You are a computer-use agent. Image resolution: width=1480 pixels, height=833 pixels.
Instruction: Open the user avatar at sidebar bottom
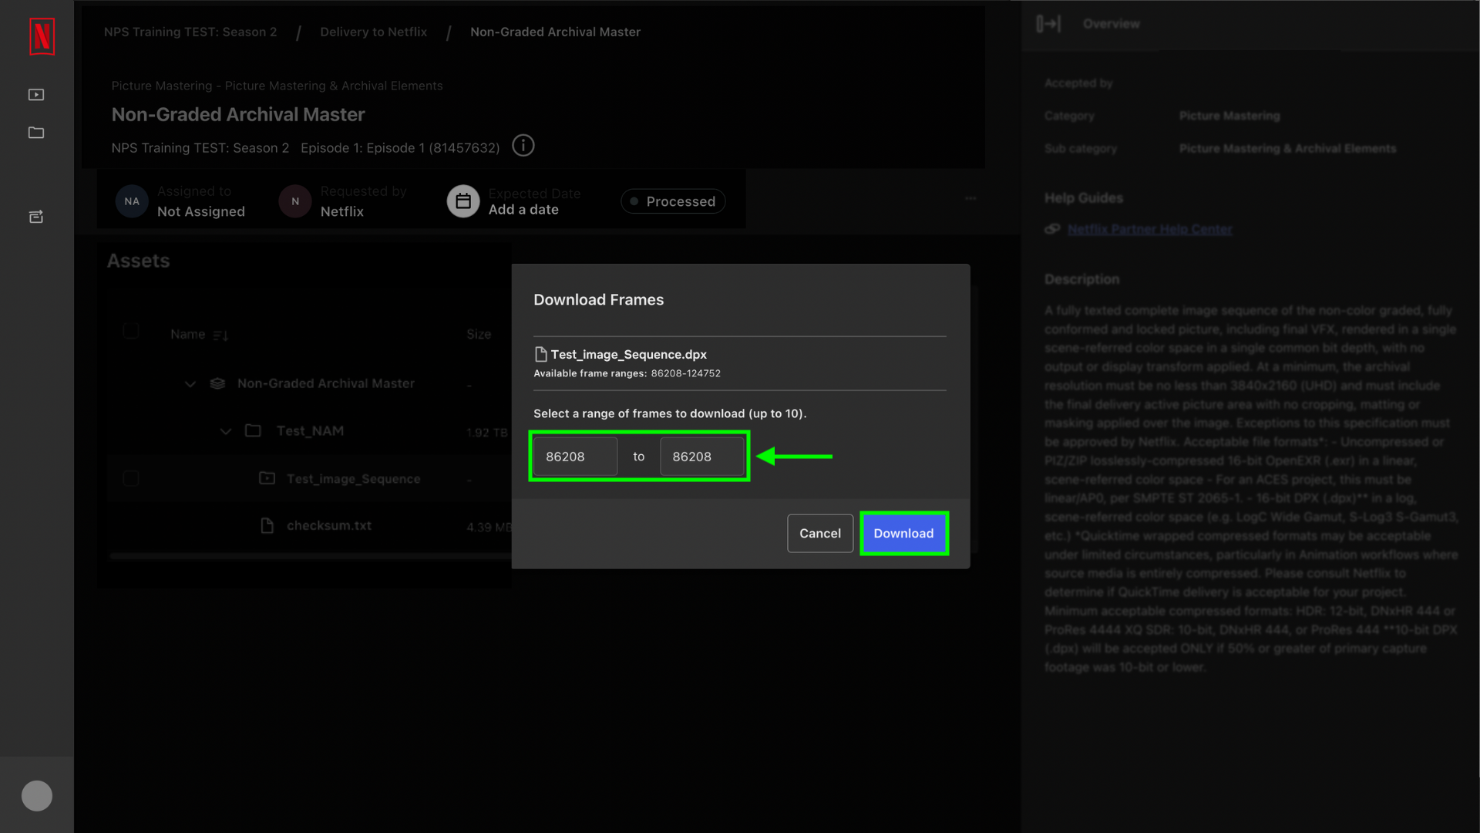tap(37, 795)
